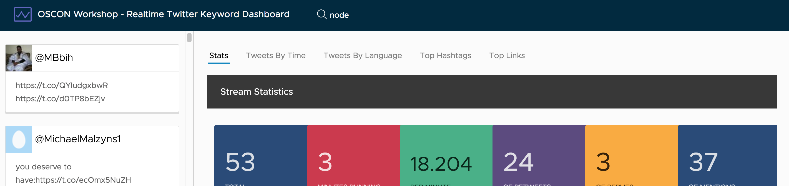Open the t.co/QYludgxbwR link
The width and height of the screenshot is (789, 186).
point(62,85)
